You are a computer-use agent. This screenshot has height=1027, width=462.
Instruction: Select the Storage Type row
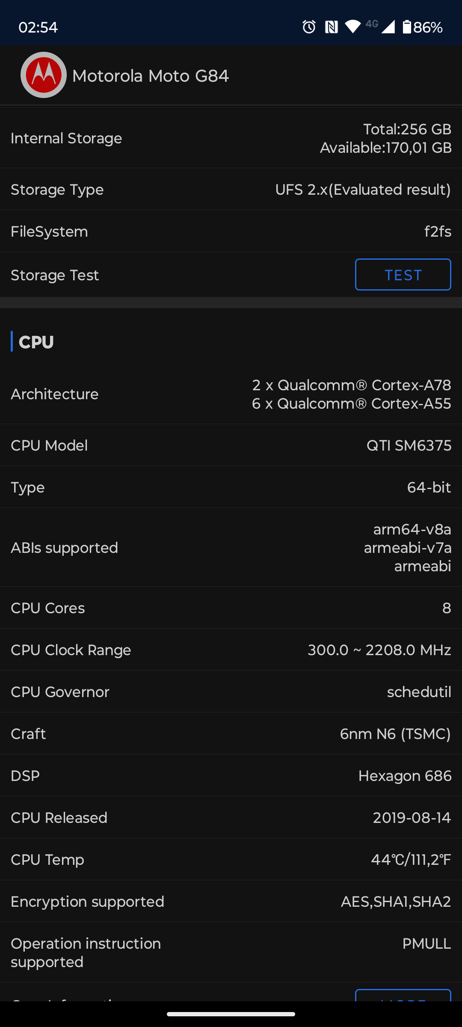[x=231, y=189]
